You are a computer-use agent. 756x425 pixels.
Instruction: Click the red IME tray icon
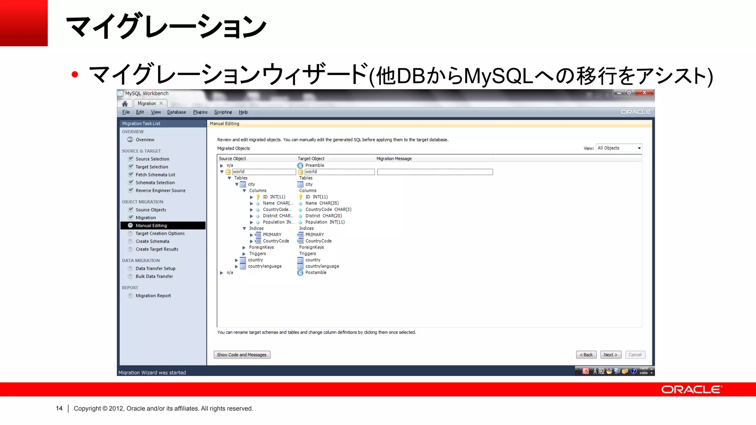[586, 371]
